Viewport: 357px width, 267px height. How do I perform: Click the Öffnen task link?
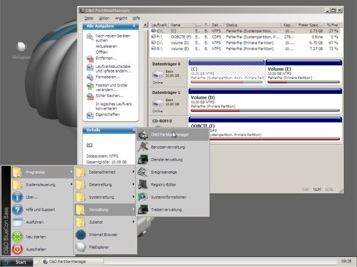pyautogui.click(x=102, y=52)
